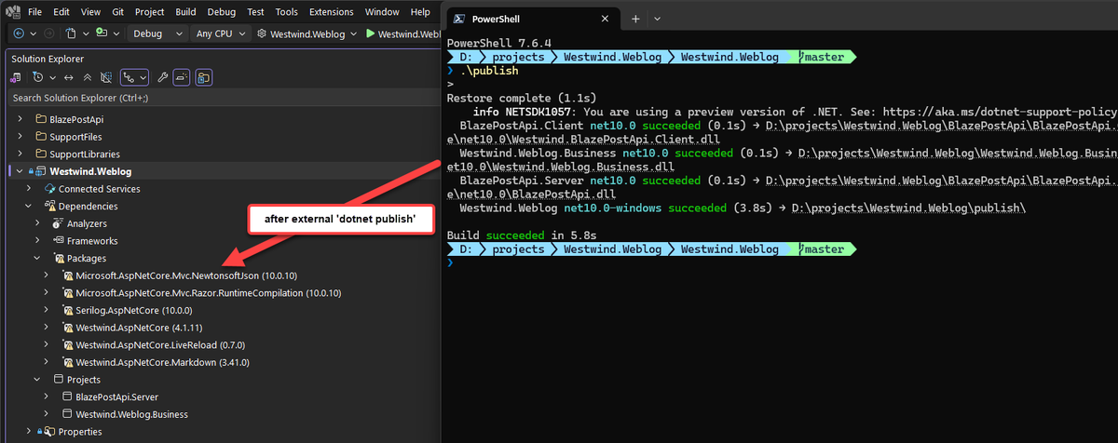Open the Properties wrench icon in Solution Explorer
1118x443 pixels.
[x=162, y=77]
